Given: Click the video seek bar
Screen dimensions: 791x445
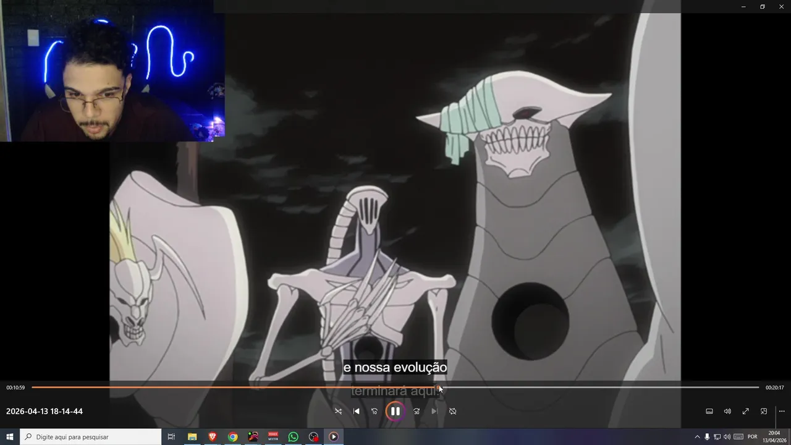Looking at the screenshot, I should pyautogui.click(x=395, y=388).
